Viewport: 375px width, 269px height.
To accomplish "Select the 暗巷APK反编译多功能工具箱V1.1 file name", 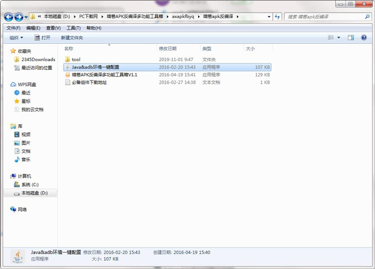I will [x=104, y=75].
